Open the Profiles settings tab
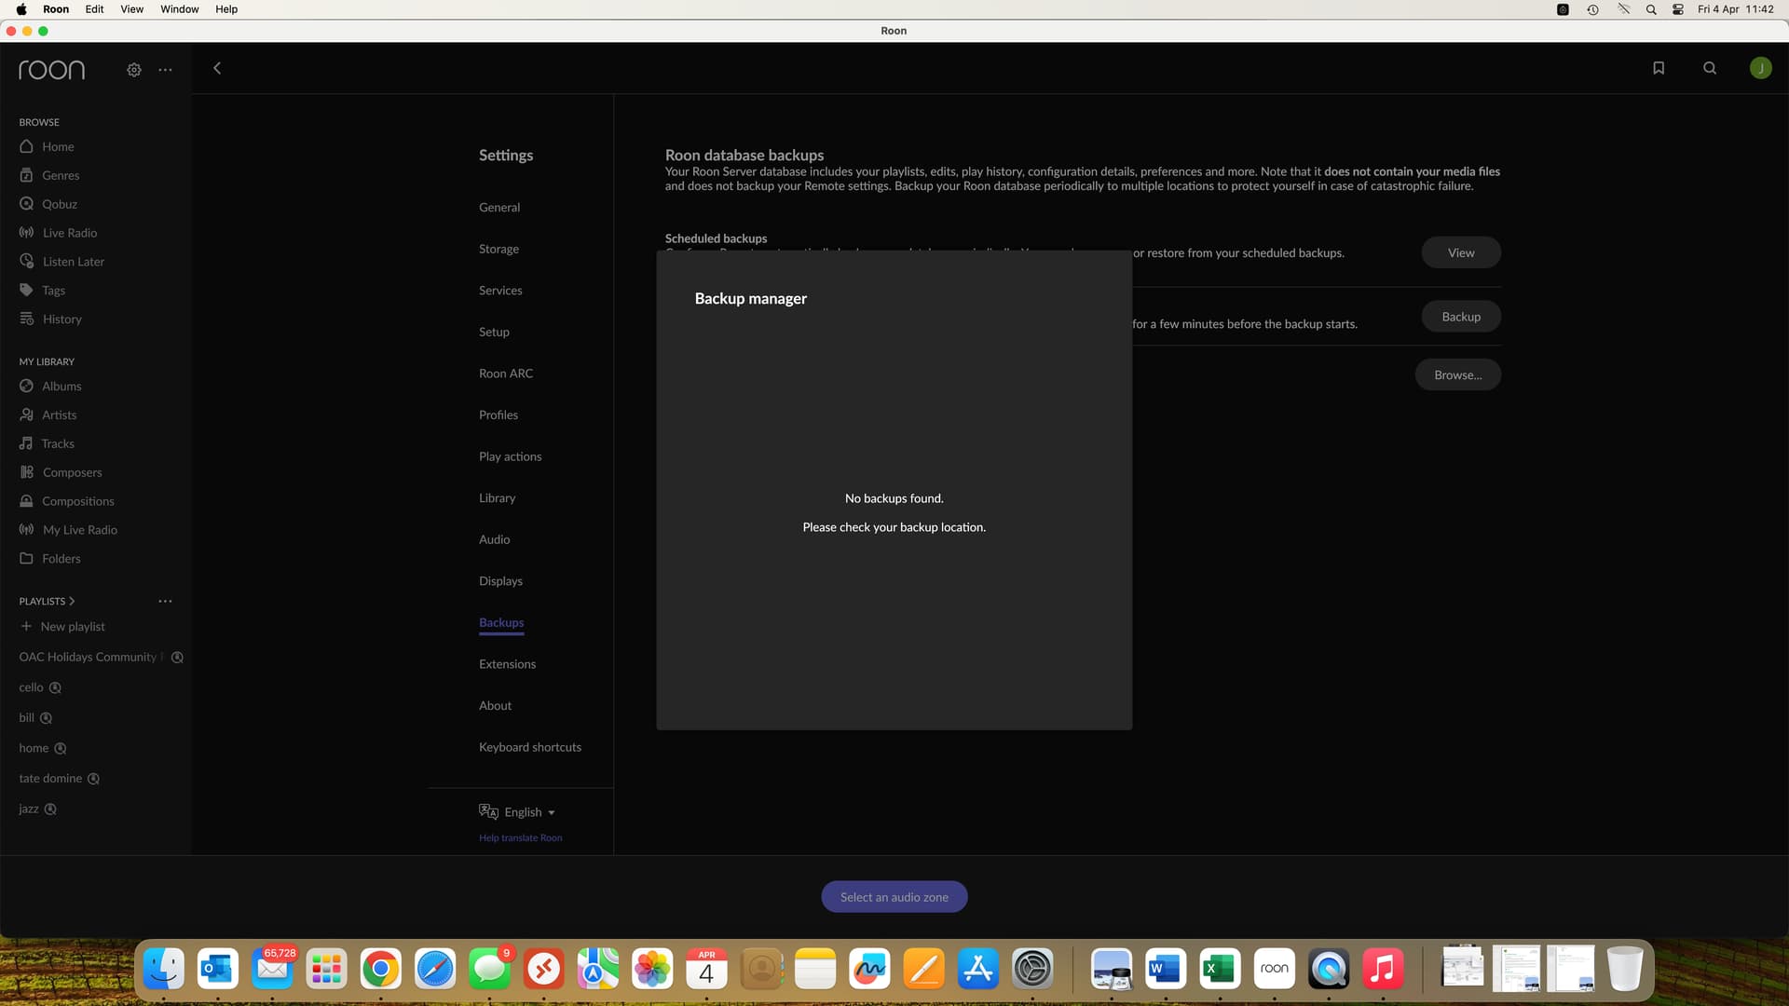1789x1006 pixels. coord(498,415)
